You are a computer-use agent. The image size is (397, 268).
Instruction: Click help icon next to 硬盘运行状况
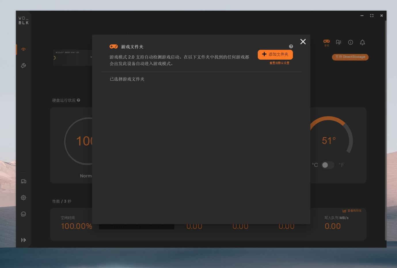tap(78, 100)
